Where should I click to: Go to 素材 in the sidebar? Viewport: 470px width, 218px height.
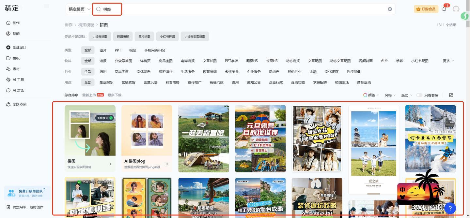click(16, 69)
